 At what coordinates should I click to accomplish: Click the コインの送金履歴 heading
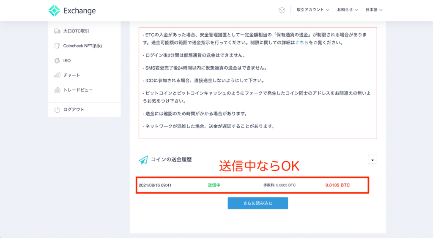pyautogui.click(x=171, y=160)
